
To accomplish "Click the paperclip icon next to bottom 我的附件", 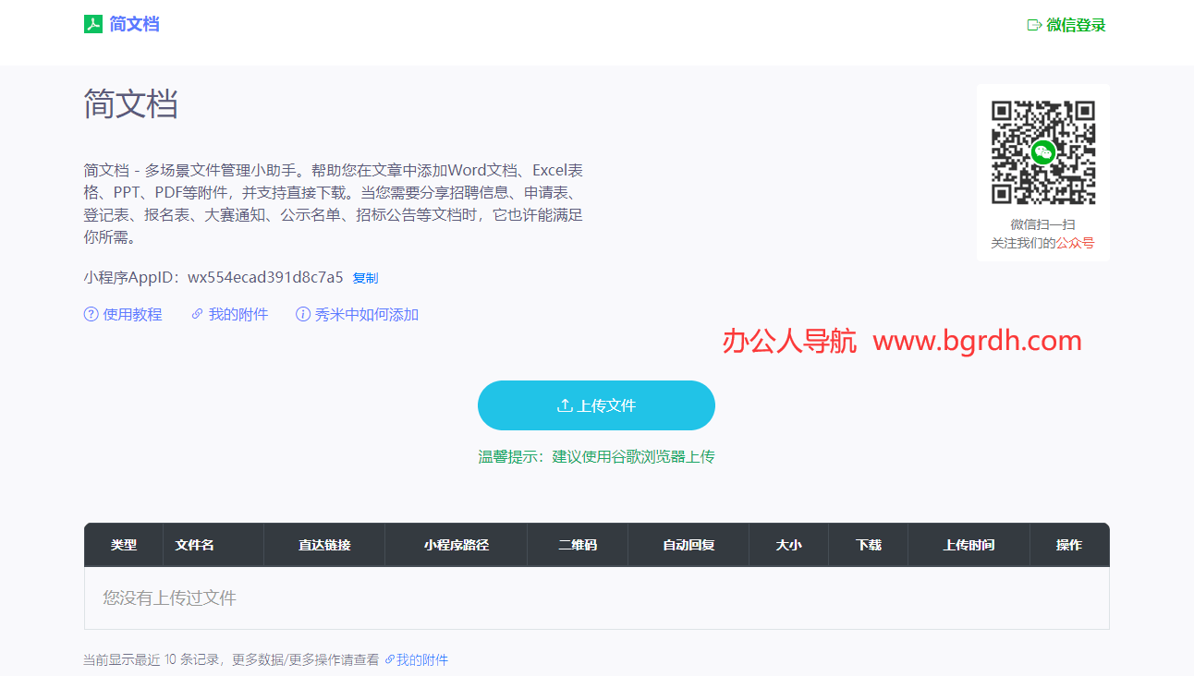I will point(390,659).
